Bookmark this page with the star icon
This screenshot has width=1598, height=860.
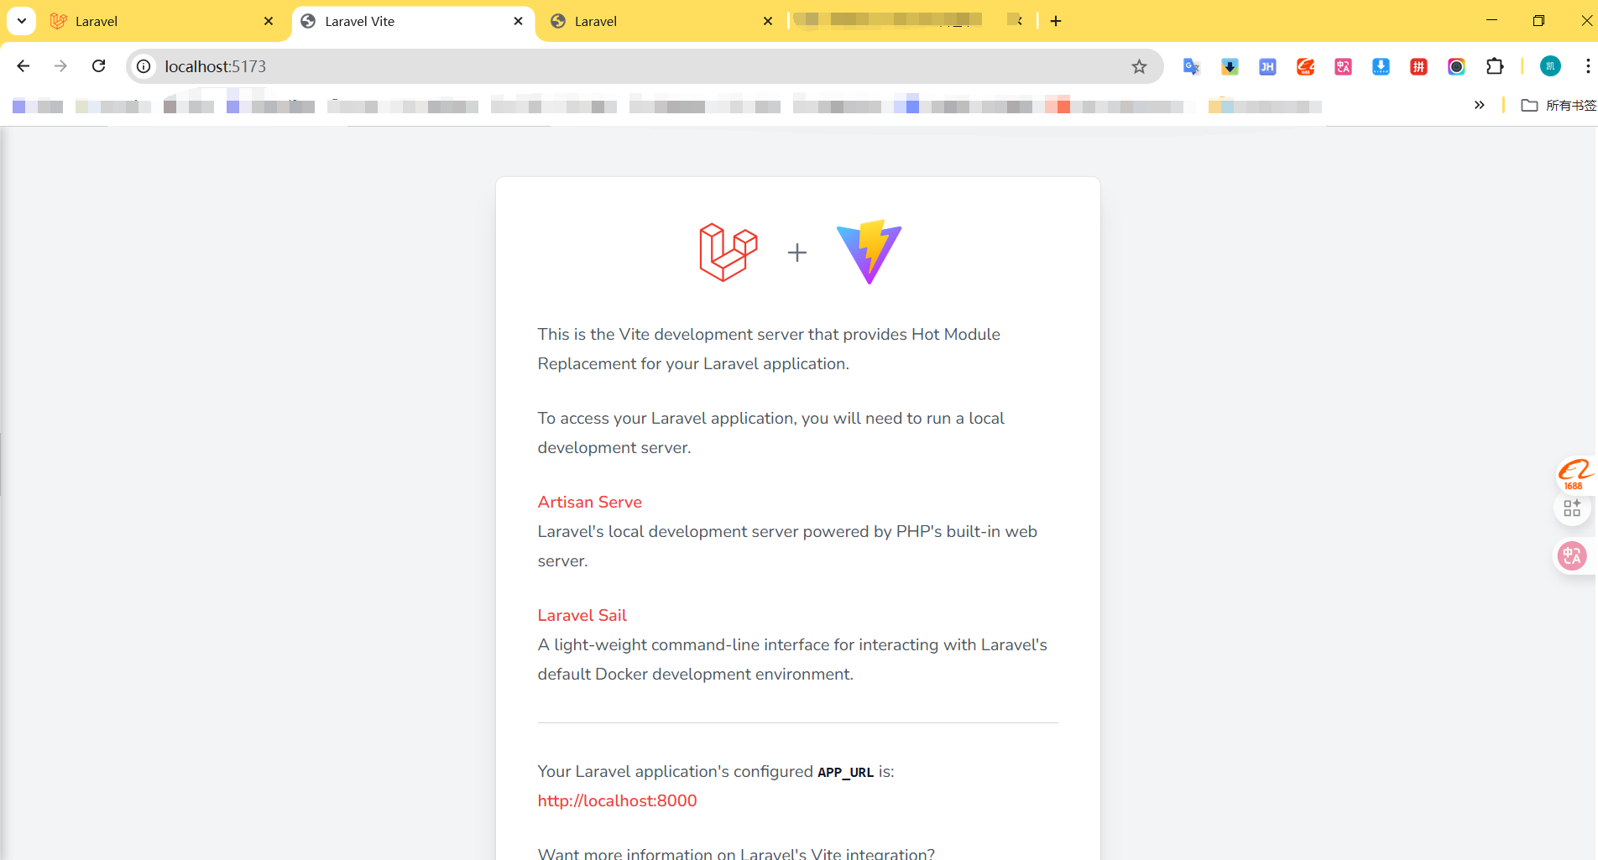click(x=1139, y=66)
